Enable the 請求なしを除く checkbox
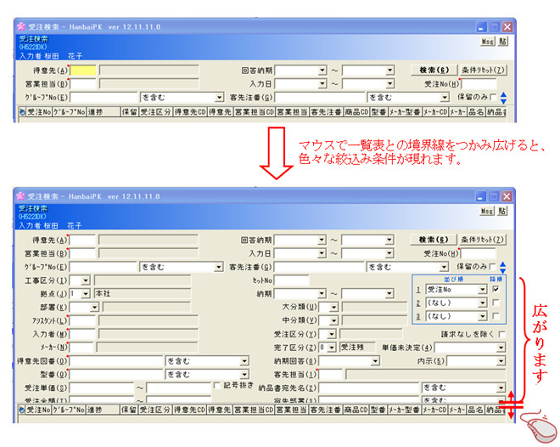Screen dimensions: 560x447 502,335
